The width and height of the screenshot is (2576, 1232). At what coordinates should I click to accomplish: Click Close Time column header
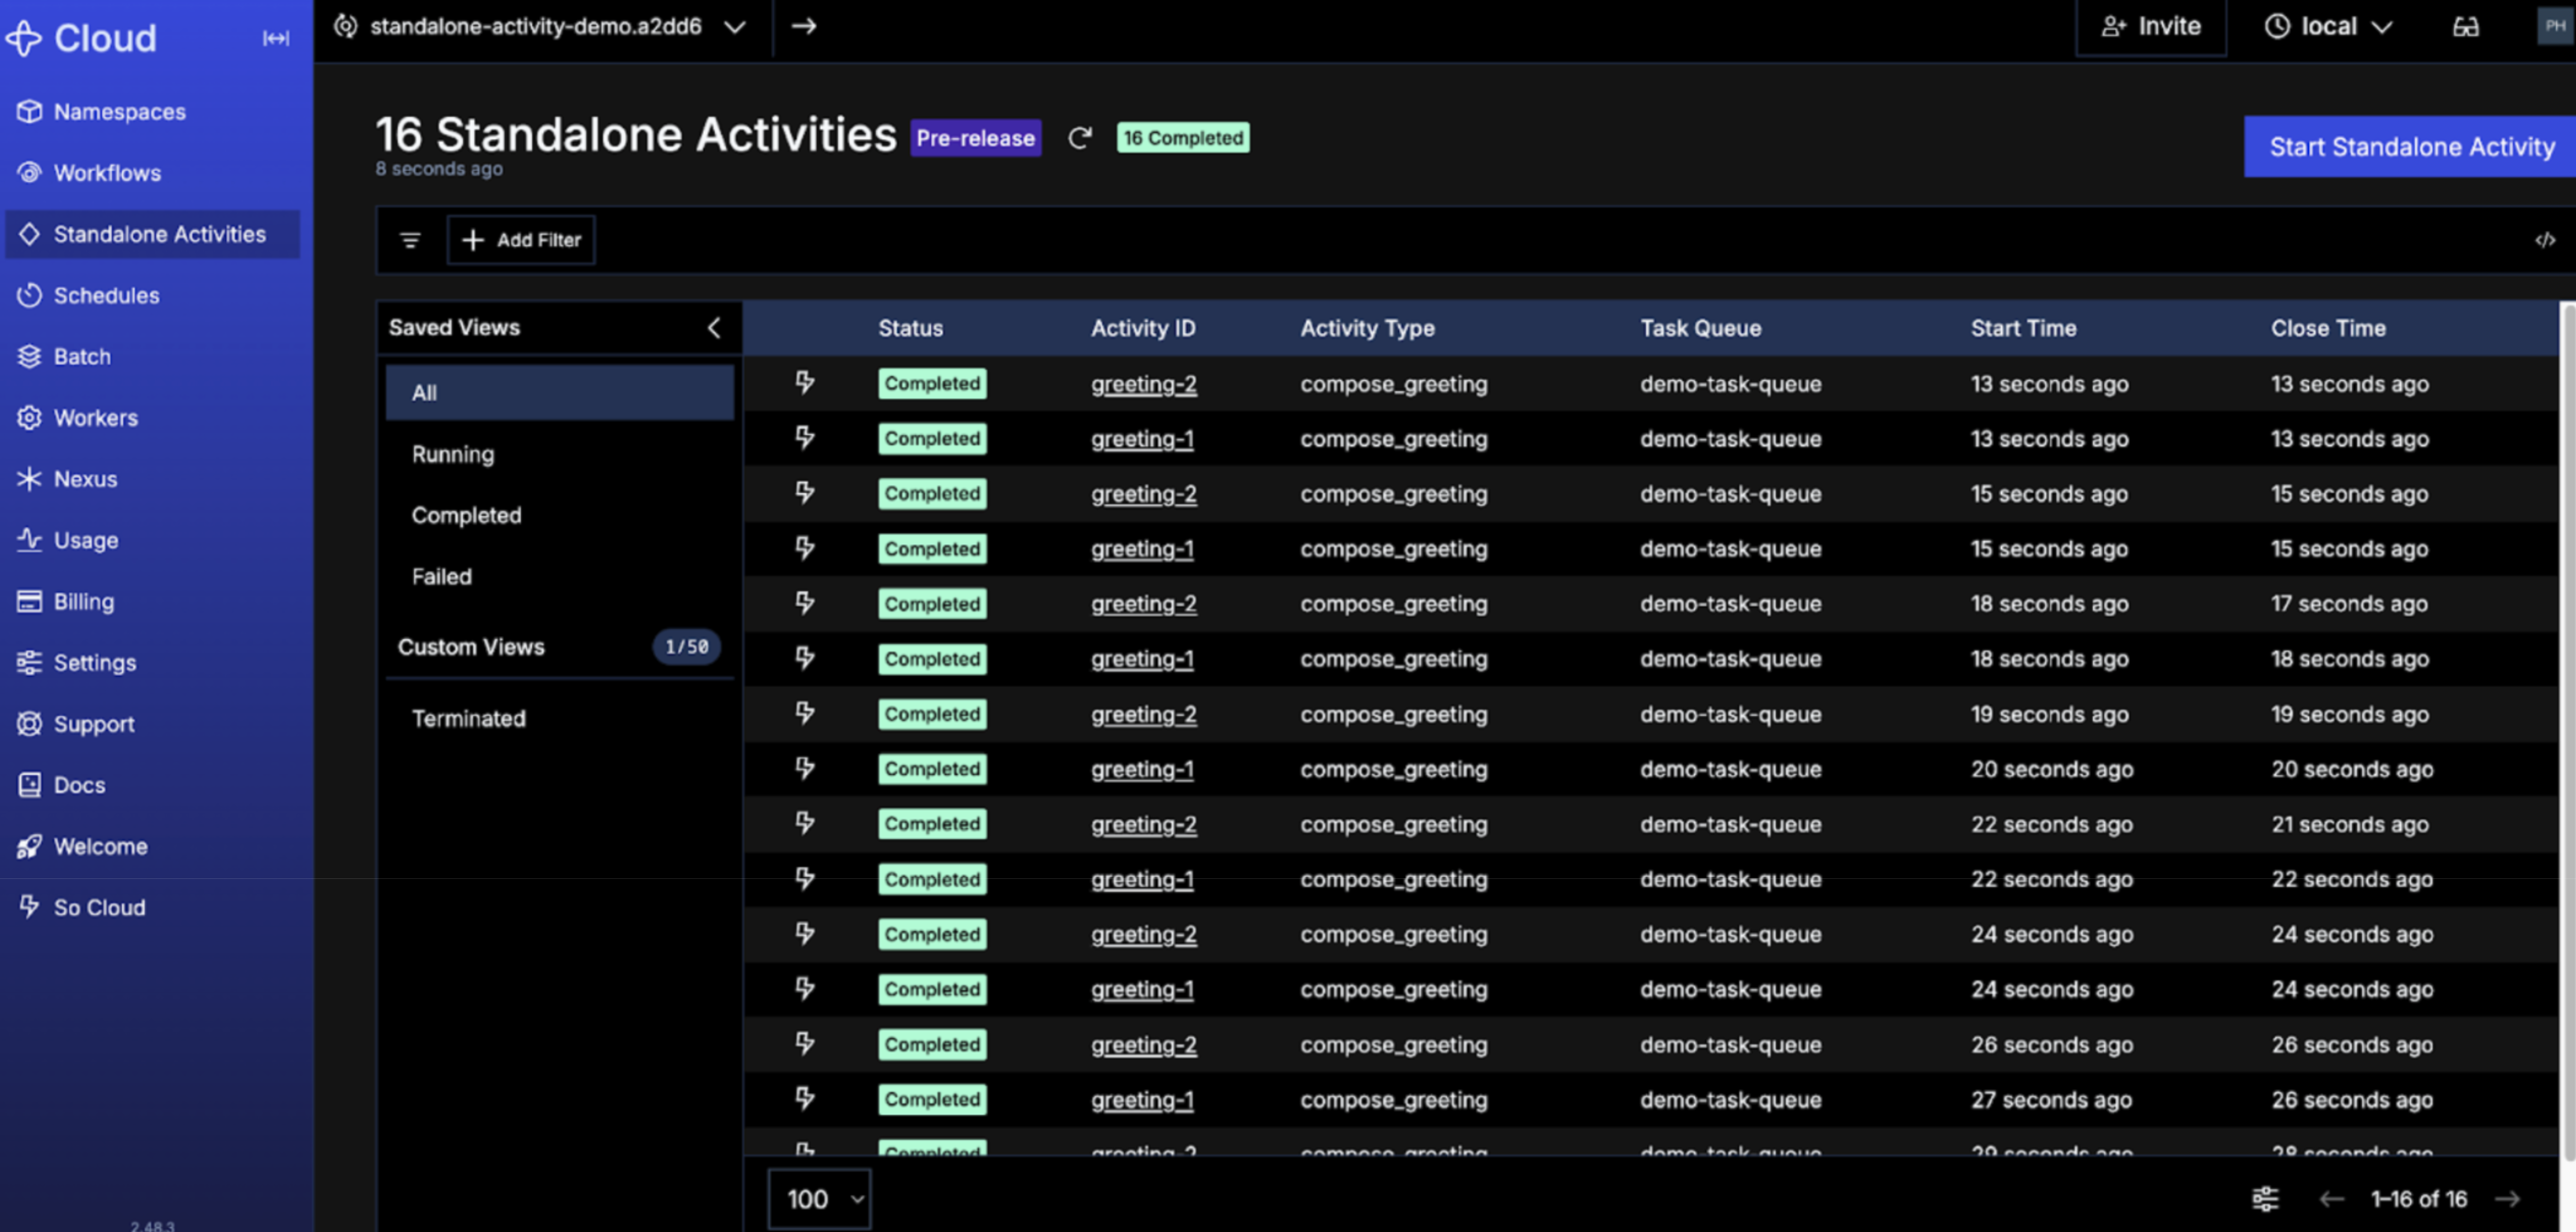(2328, 328)
